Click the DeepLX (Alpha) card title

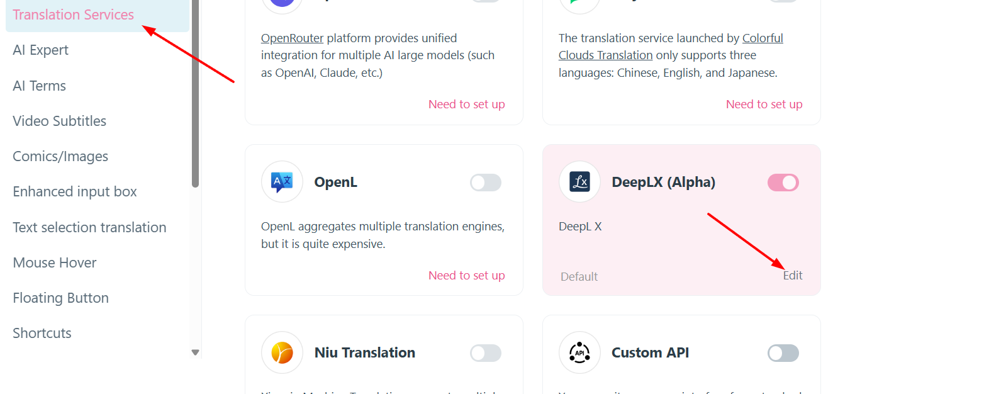[x=664, y=183]
